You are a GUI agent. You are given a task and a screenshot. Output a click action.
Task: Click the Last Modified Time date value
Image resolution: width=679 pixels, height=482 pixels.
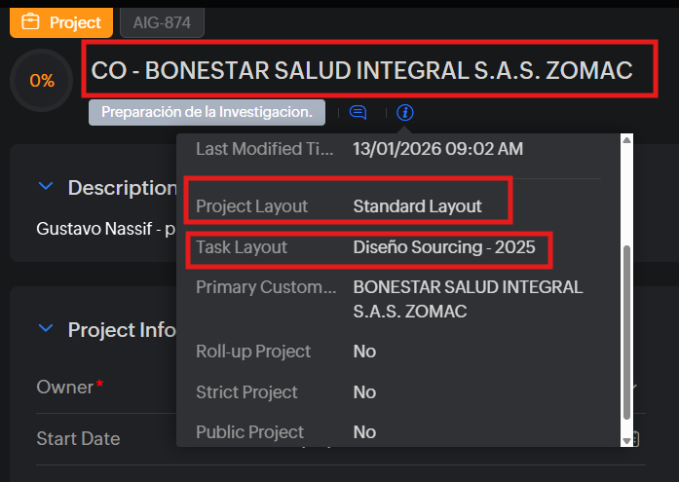[437, 149]
